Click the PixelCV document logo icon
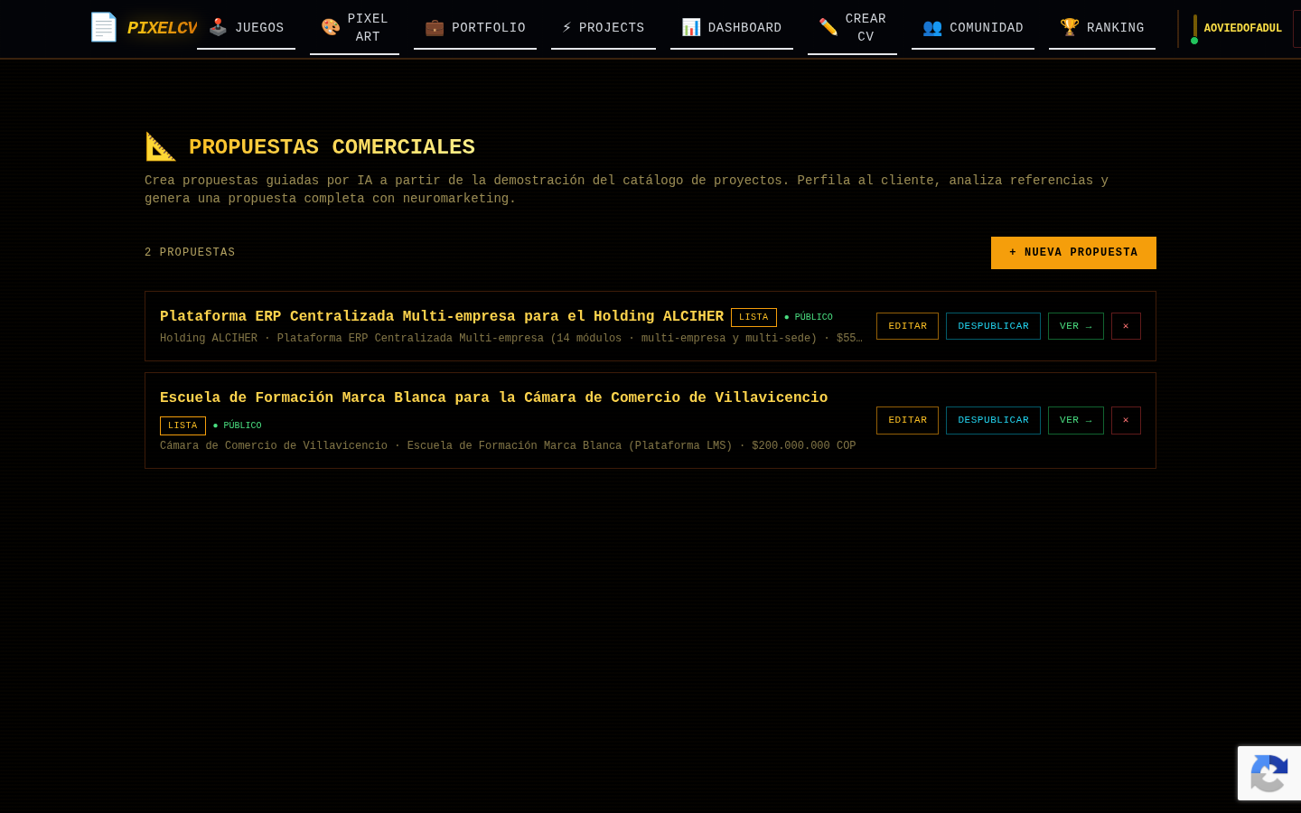 coord(104,27)
